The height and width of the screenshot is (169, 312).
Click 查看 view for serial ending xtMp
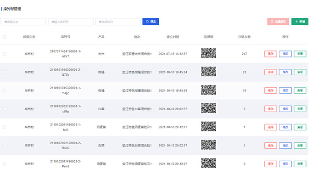(300, 109)
